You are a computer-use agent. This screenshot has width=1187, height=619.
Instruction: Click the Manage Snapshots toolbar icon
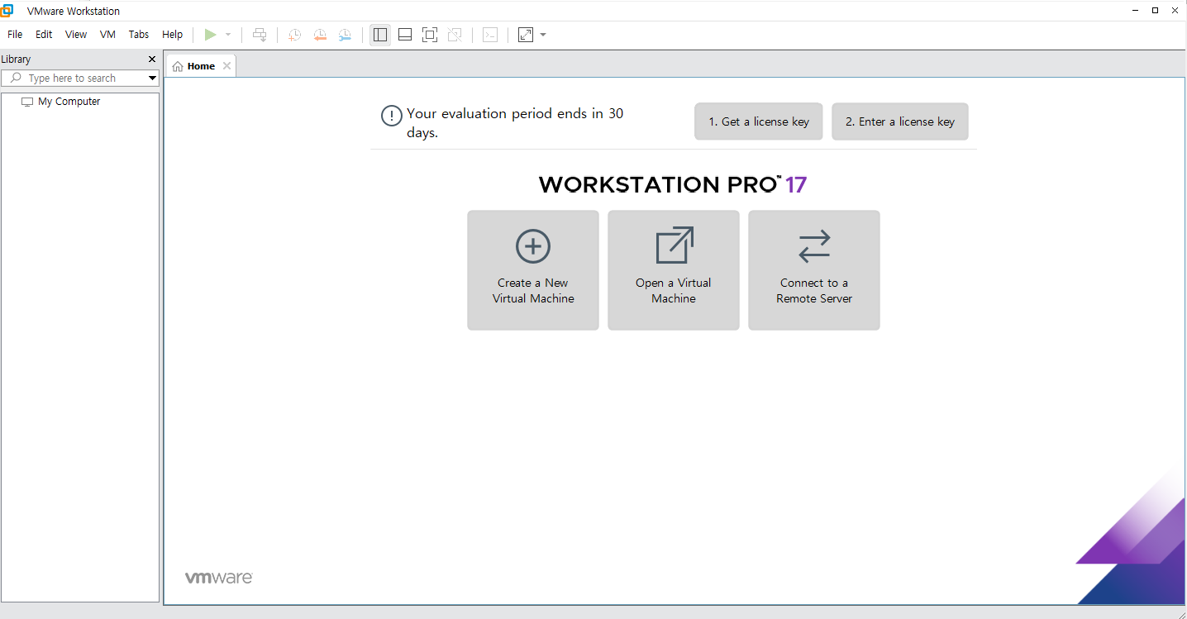(x=345, y=35)
